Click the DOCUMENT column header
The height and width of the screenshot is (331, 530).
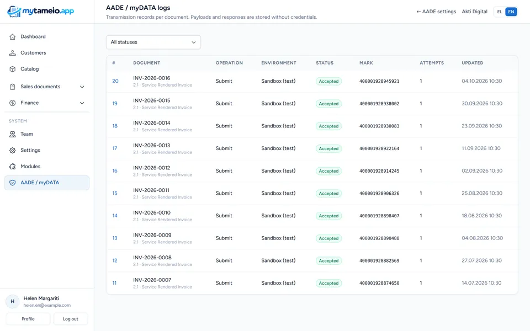coord(147,63)
